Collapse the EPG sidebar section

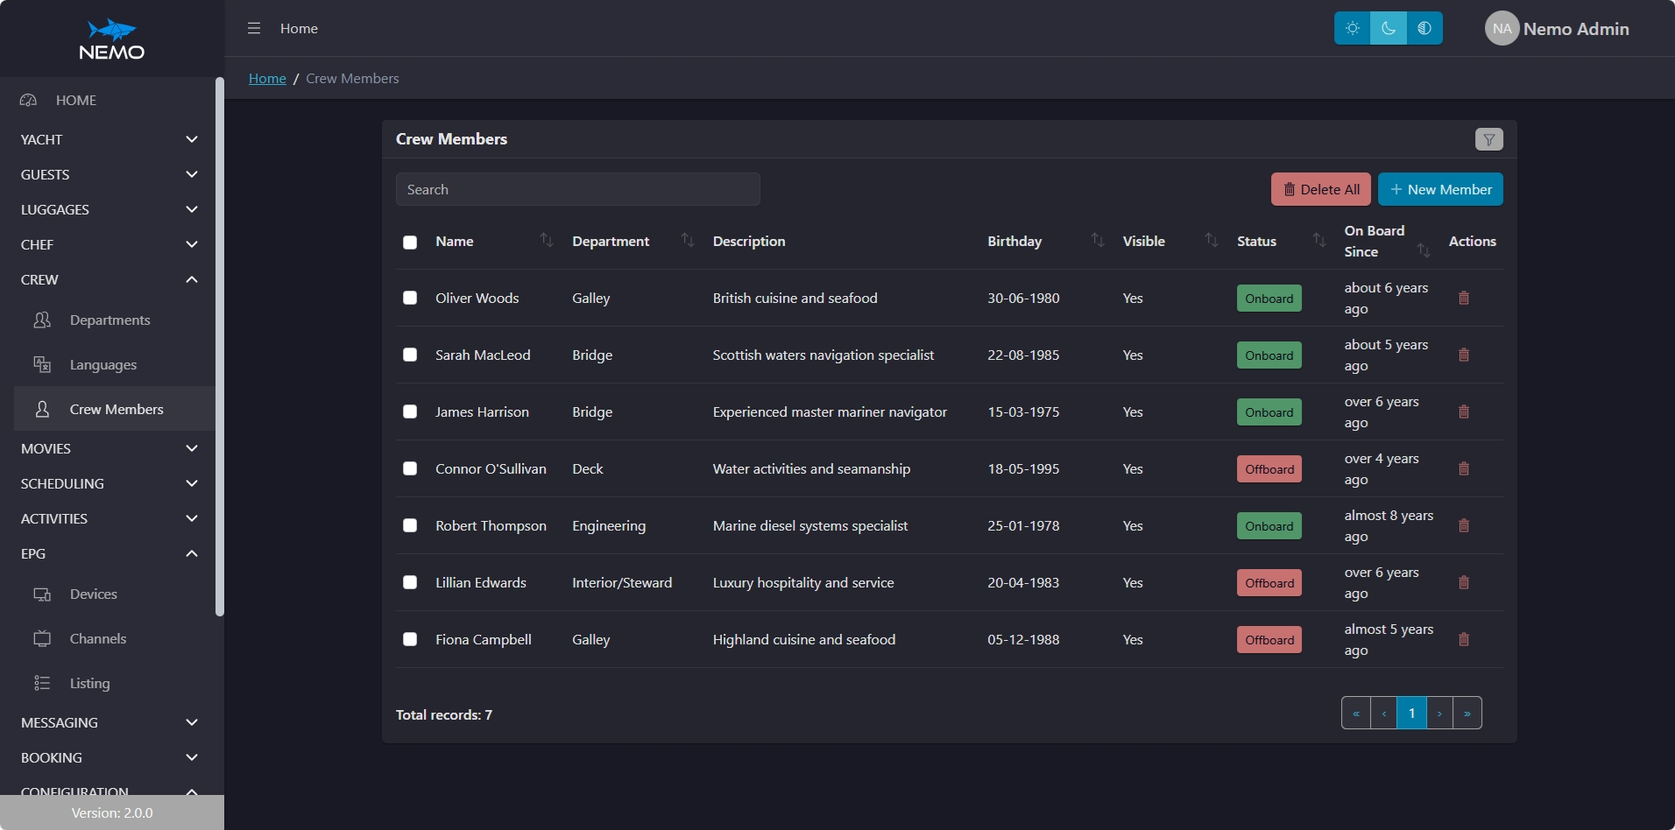coord(109,553)
